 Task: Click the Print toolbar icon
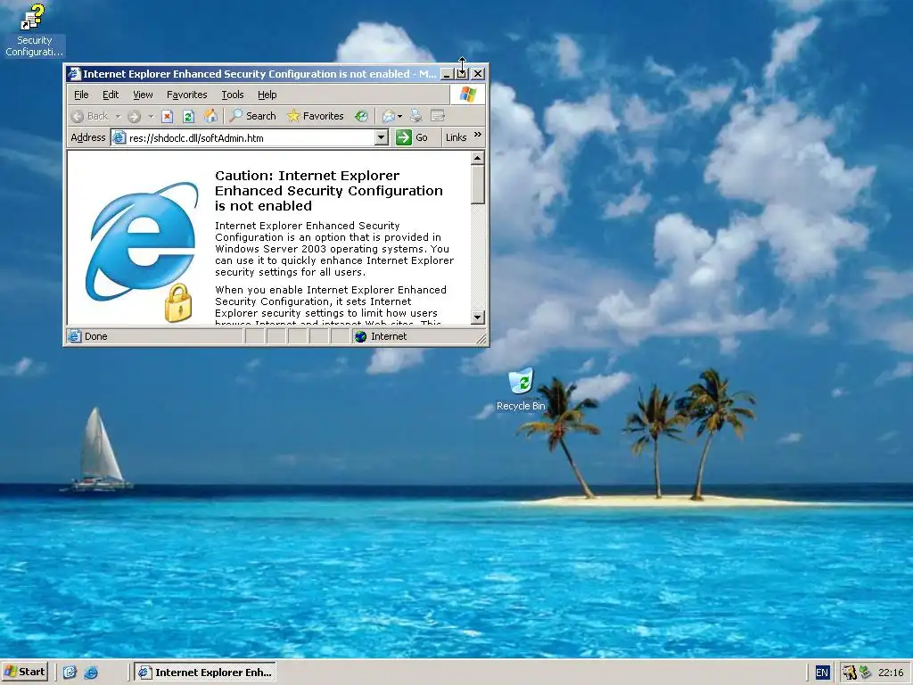coord(415,116)
